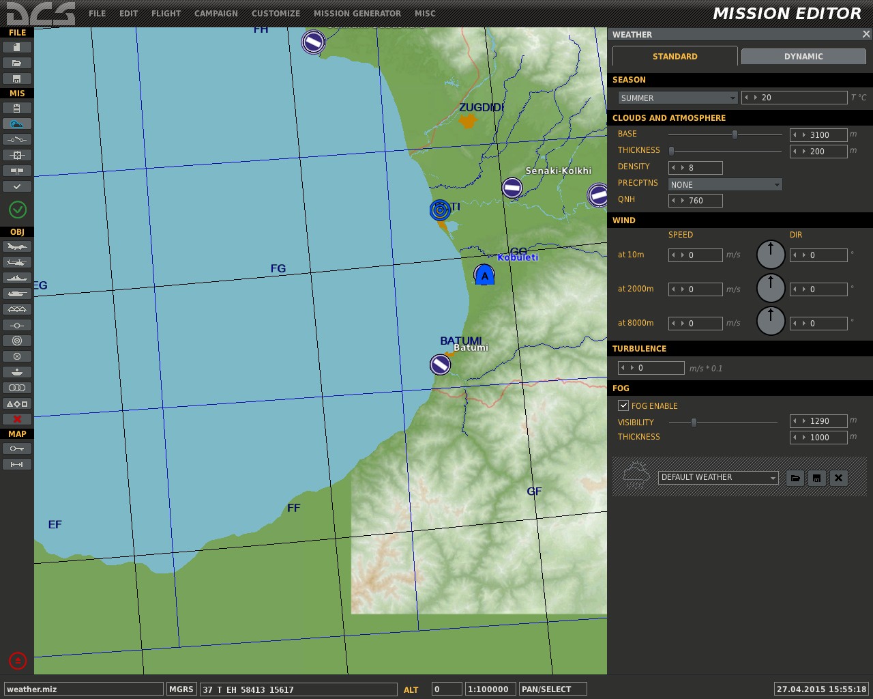Click the PAN/SELECT mode button
Image resolution: width=873 pixels, height=699 pixels.
(552, 689)
